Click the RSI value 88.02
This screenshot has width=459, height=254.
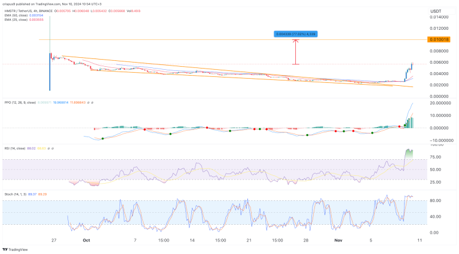[31, 148]
